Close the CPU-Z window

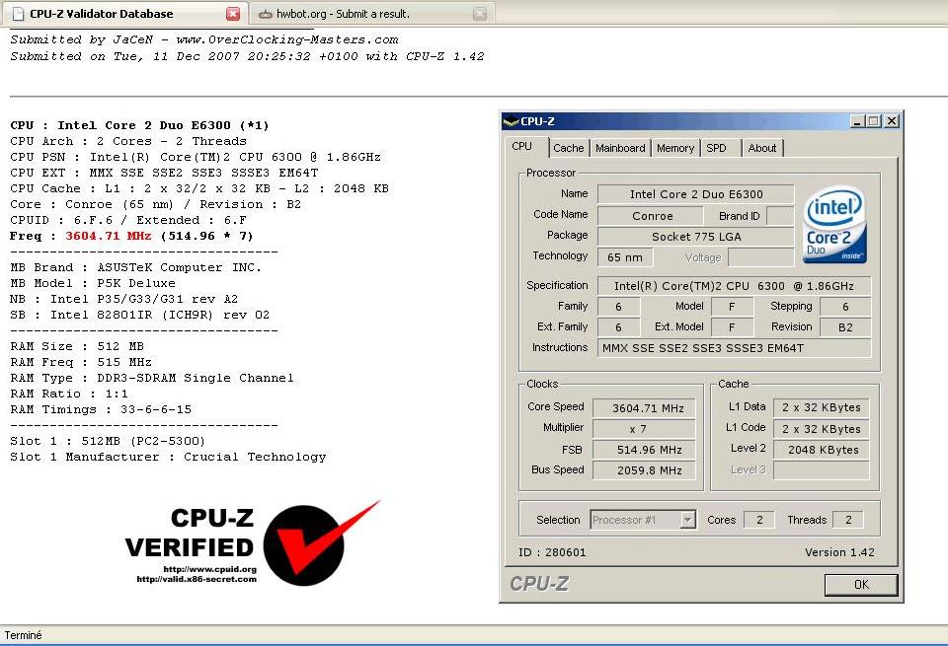coord(892,120)
